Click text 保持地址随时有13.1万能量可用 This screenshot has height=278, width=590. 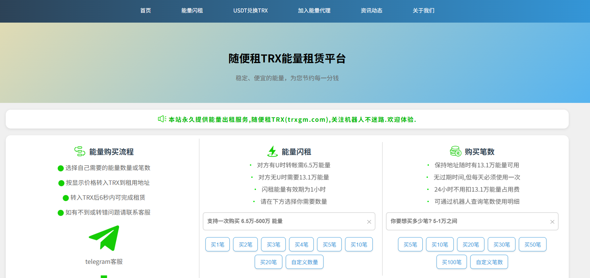477,165
